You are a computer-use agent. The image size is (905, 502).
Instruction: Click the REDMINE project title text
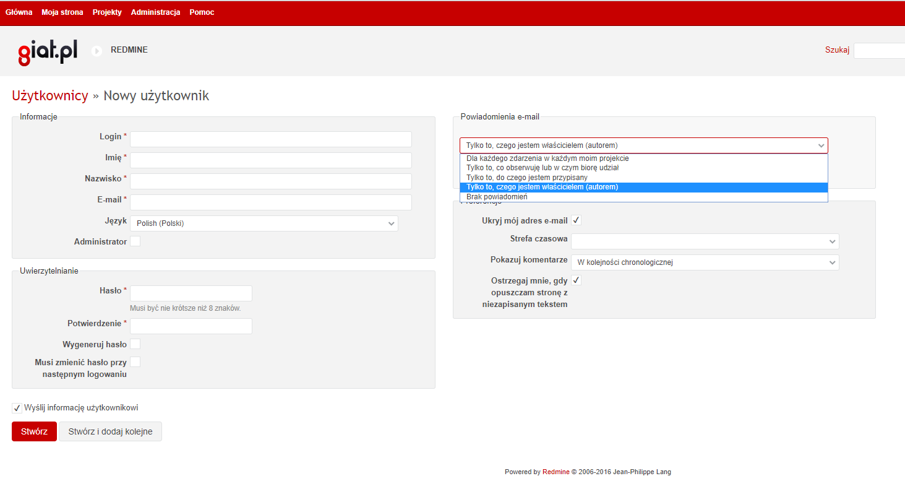tap(129, 50)
